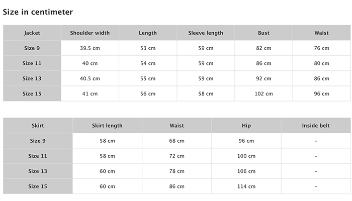Select jacket Size 13 row label
This screenshot has width=352, height=201.
32,78
